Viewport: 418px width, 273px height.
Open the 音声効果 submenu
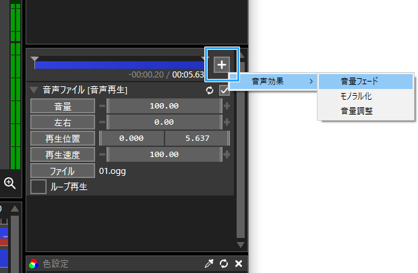click(273, 82)
